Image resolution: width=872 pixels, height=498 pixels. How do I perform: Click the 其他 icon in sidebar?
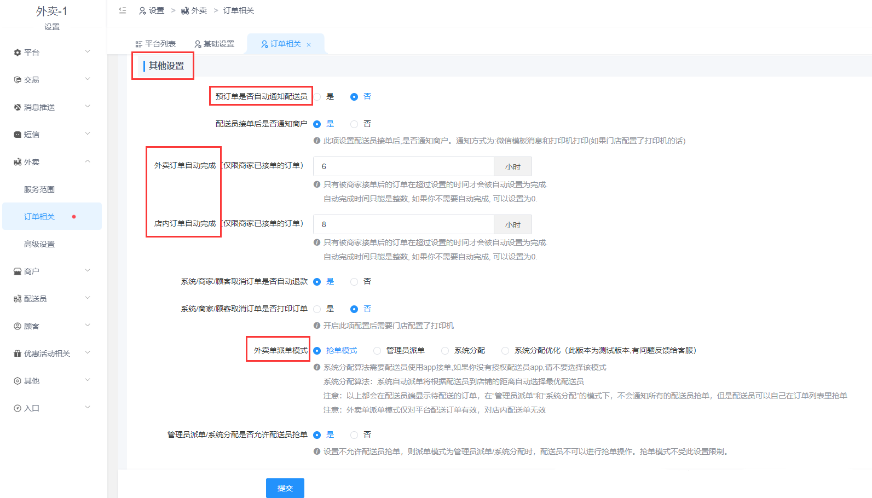(x=18, y=381)
